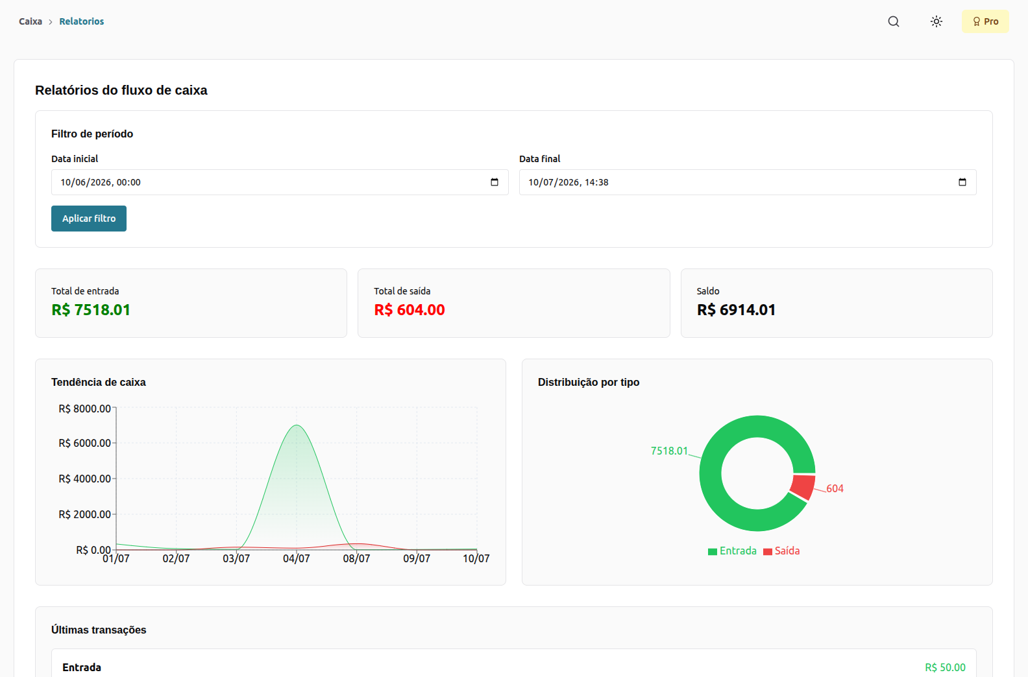Viewport: 1028px width, 677px height.
Task: Toggle light theme sun icon
Action: [936, 21]
